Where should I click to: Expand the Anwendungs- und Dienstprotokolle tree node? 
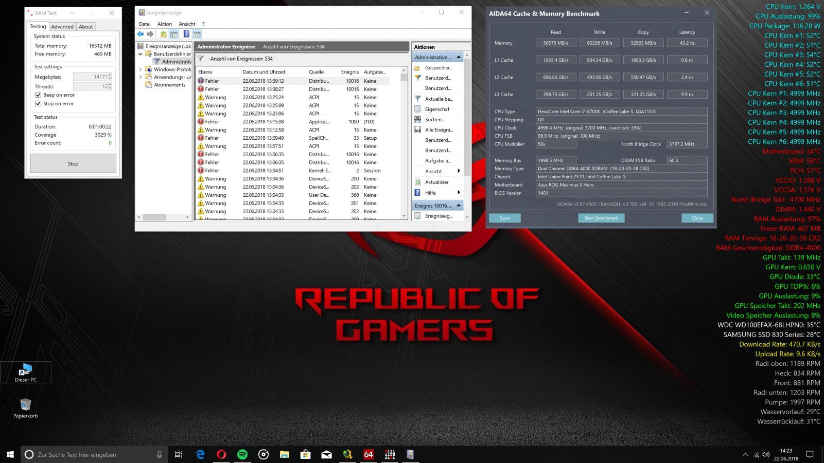tap(140, 77)
